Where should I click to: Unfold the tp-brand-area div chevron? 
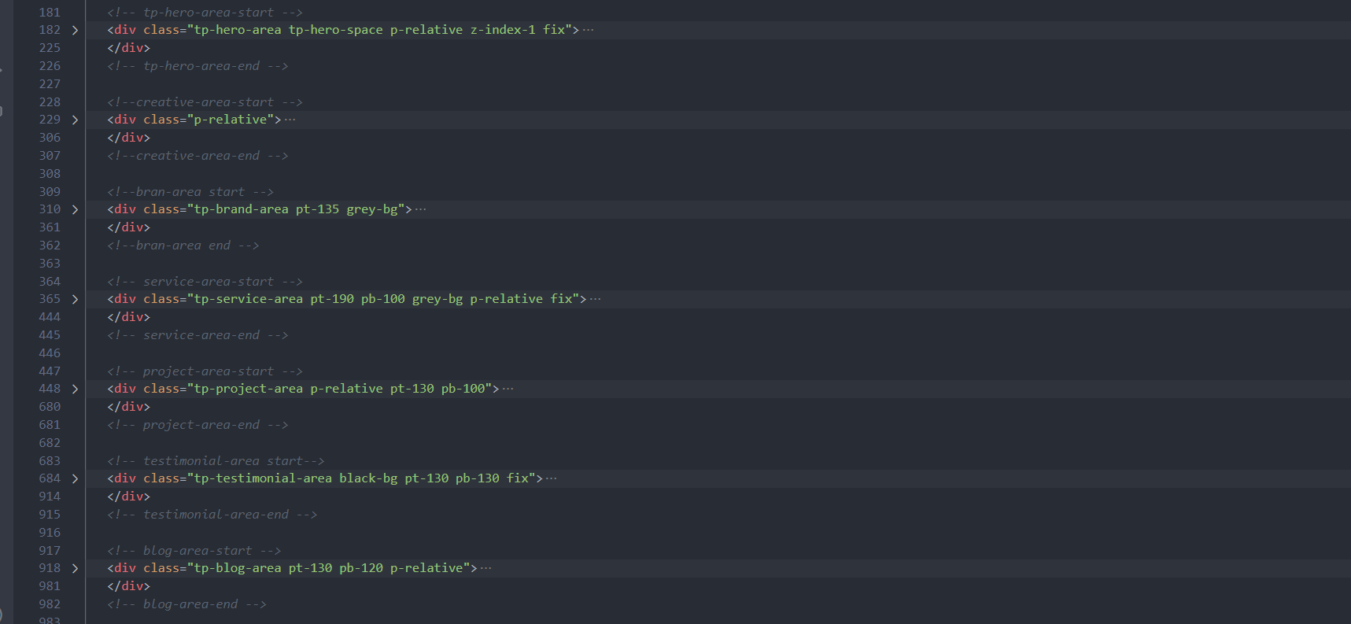(76, 209)
